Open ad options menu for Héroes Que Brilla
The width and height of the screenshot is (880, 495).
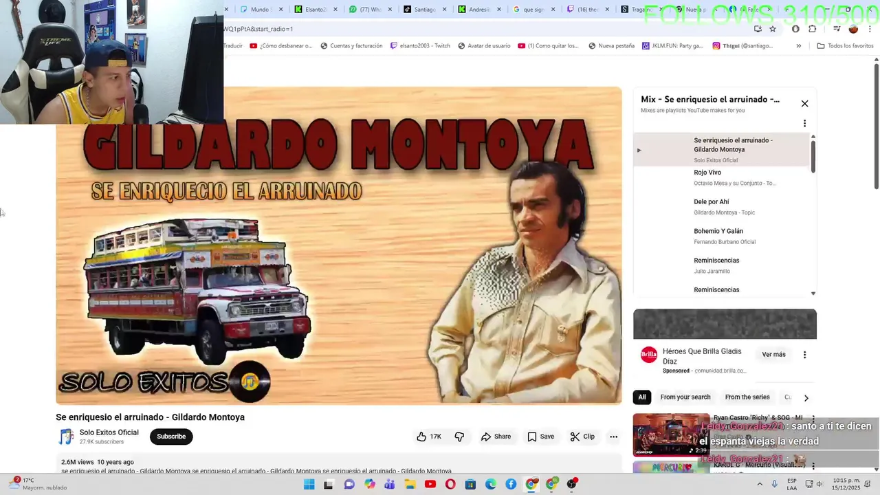(x=804, y=355)
